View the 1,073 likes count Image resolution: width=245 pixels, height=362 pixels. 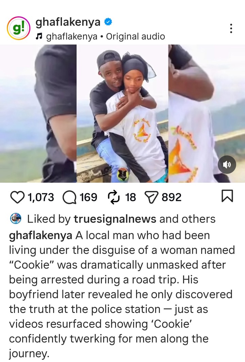click(41, 197)
